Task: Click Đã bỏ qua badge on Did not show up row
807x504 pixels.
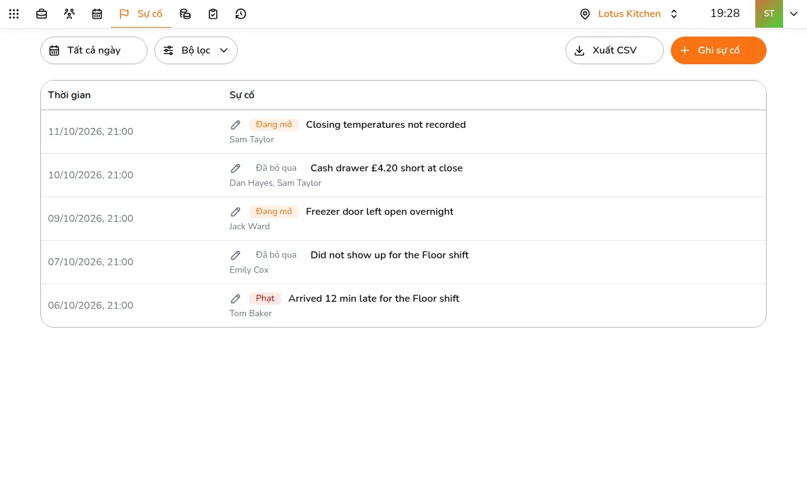Action: [276, 255]
